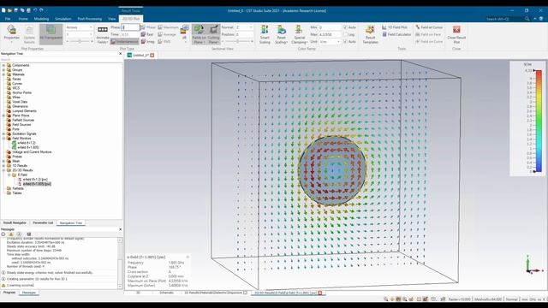Collapse the Field Monitors node
This screenshot has height=308, width=548.
3,139
